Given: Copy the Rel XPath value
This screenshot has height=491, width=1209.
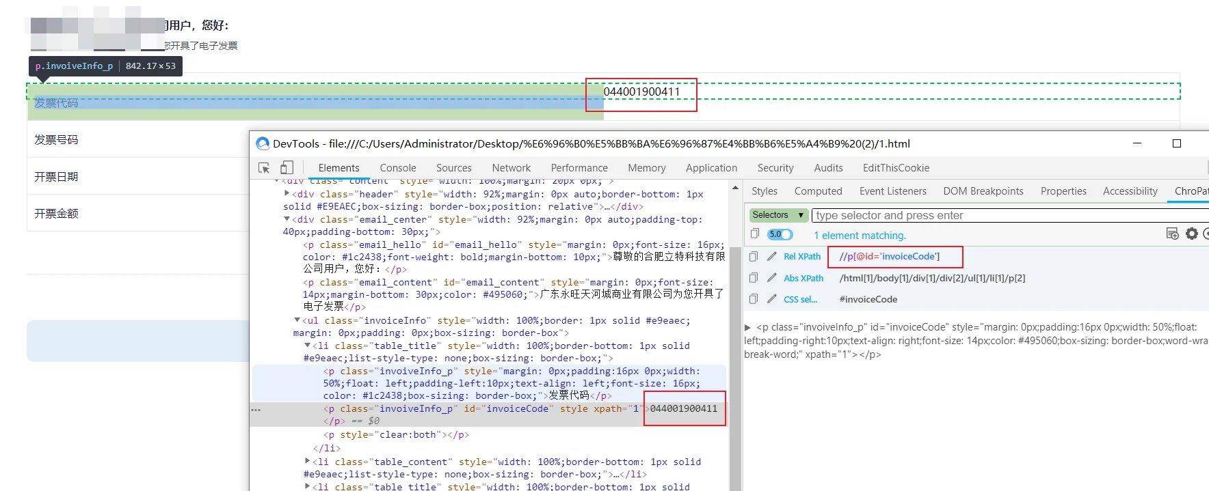Looking at the screenshot, I should (x=753, y=256).
